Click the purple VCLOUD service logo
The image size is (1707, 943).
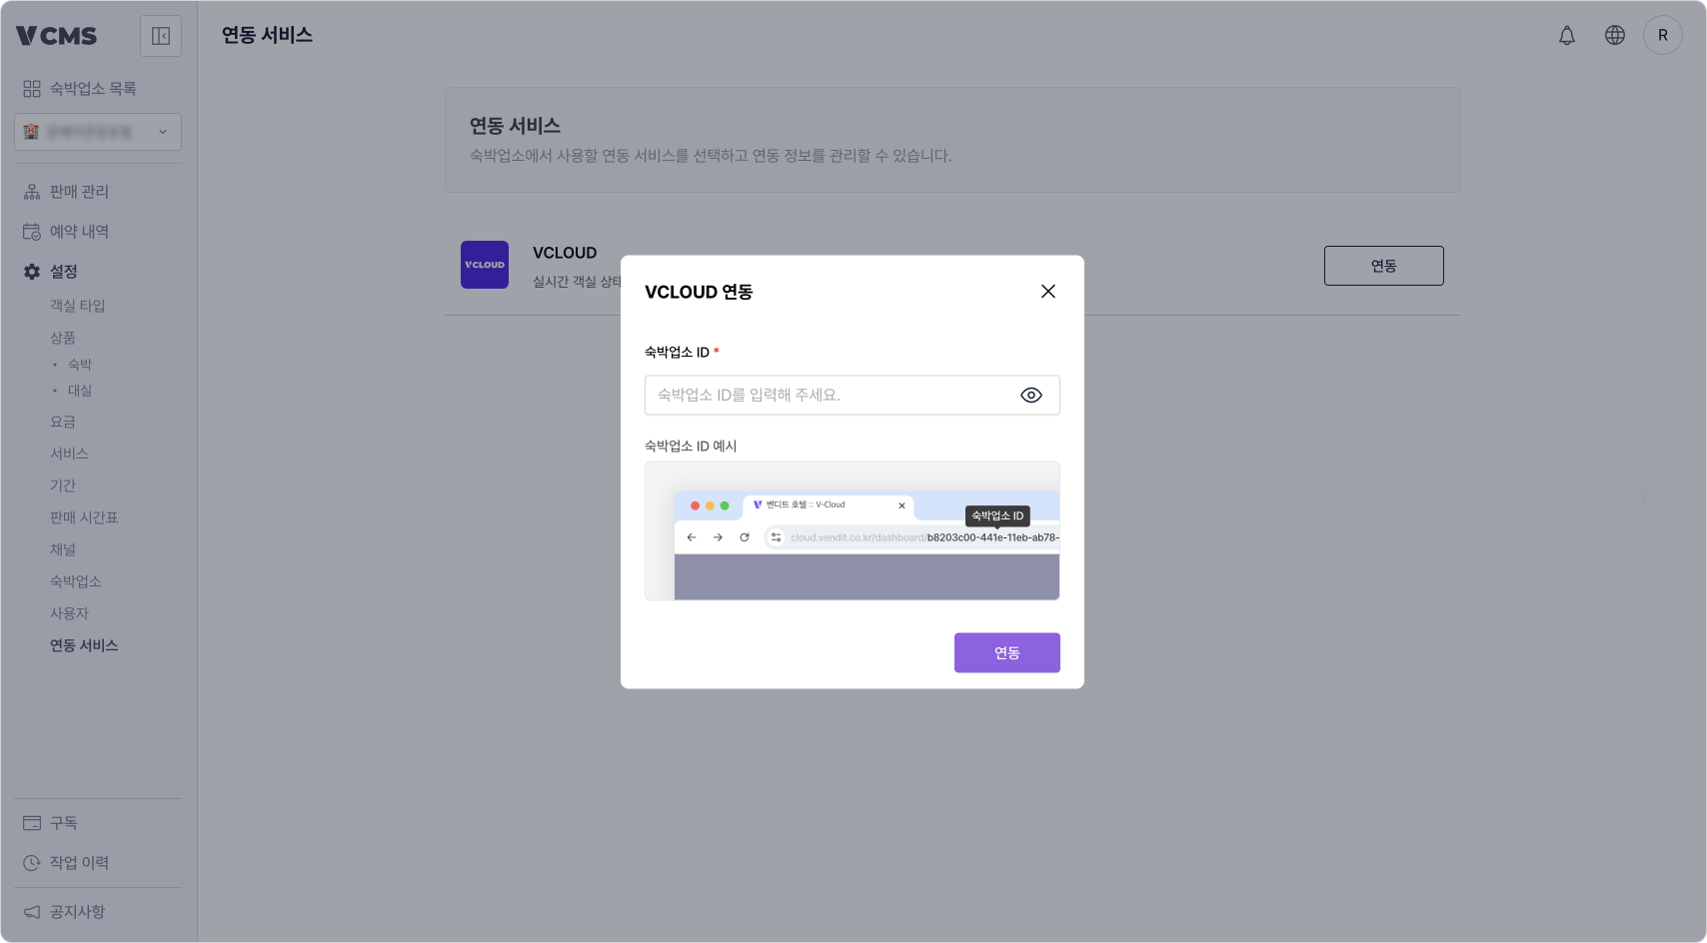coord(485,264)
